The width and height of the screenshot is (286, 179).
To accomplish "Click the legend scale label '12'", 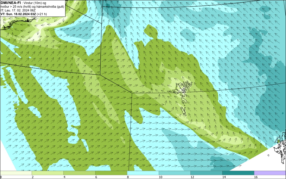I will point(192,177).
